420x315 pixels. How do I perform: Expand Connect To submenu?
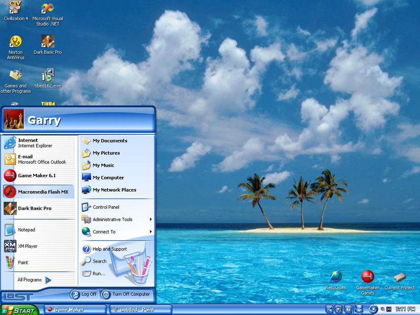117,232
